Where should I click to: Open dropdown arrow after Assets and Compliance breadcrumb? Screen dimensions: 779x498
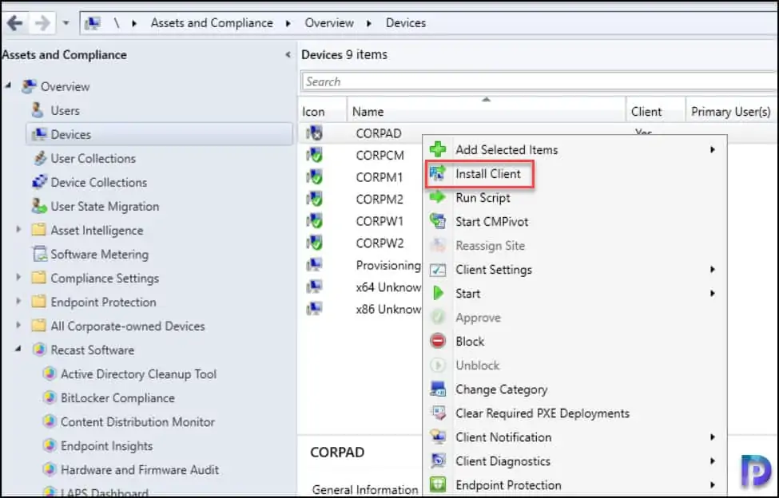point(288,23)
